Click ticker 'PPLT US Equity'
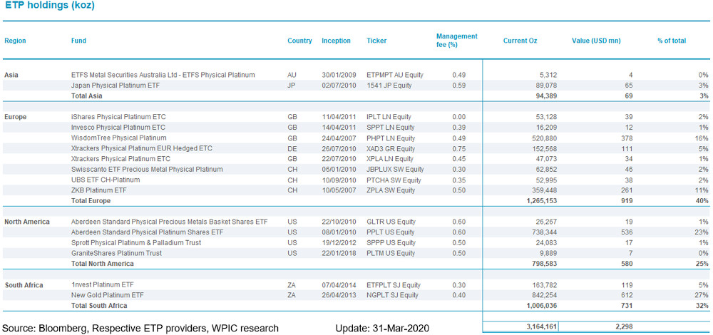This screenshot has width=713, height=335. coord(391,232)
